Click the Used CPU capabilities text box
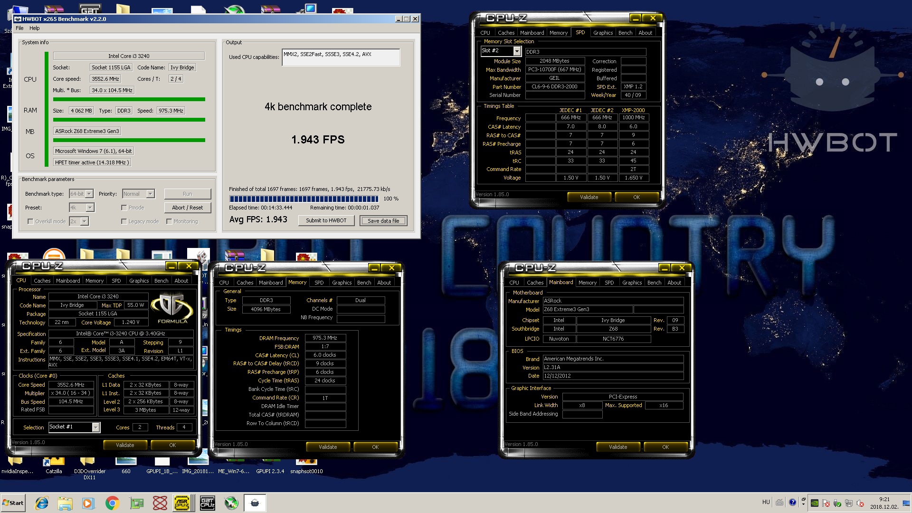The width and height of the screenshot is (912, 513). coord(341,57)
